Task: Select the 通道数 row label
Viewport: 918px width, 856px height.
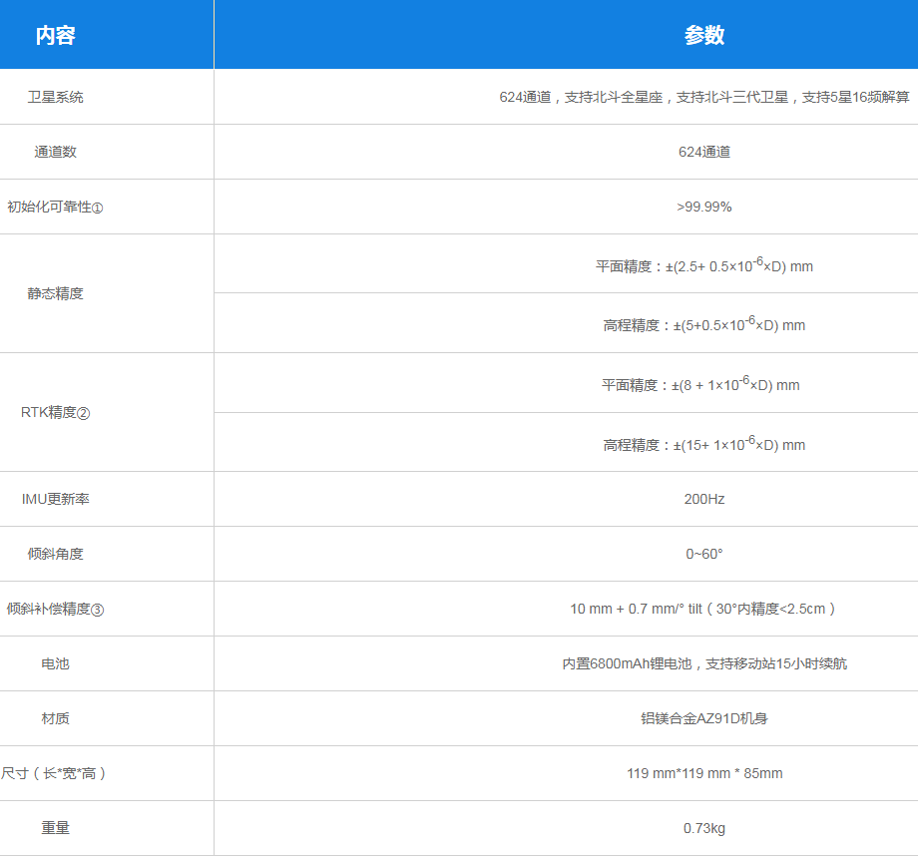Action: (56, 152)
